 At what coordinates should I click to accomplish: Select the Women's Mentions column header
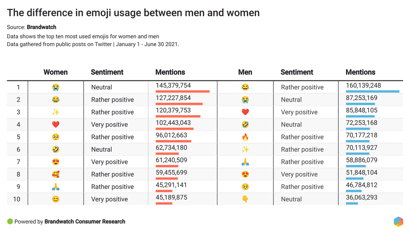click(x=170, y=72)
